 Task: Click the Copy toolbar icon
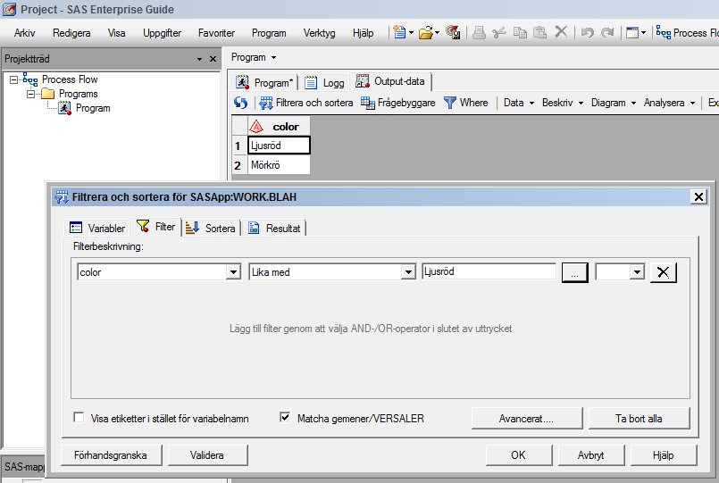click(x=520, y=32)
